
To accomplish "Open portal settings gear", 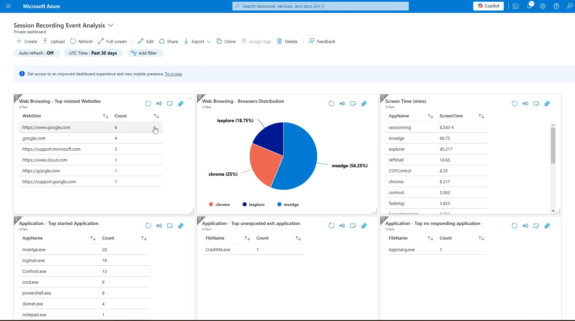I will click(543, 6).
